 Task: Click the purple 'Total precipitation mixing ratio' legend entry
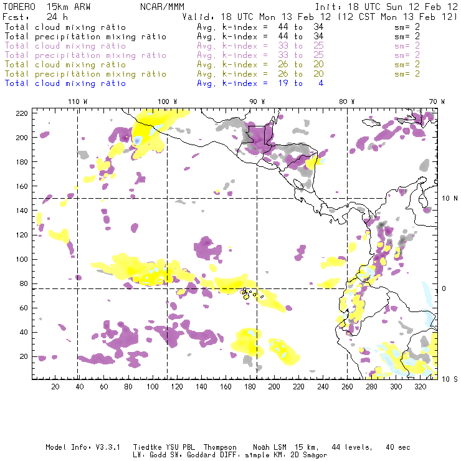pos(85,55)
